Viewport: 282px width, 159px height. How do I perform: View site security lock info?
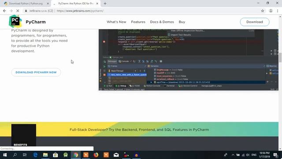tap(26, 11)
